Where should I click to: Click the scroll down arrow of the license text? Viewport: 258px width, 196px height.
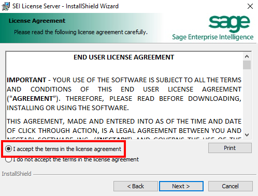tap(247, 135)
